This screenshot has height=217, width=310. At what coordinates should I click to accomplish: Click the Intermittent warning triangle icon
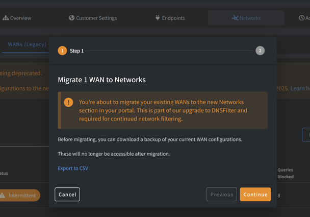(x=3, y=196)
